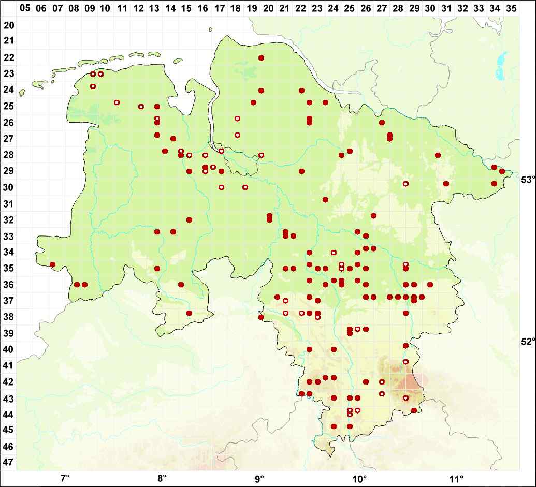Click row label 36 on left axis

pyautogui.click(x=9, y=284)
